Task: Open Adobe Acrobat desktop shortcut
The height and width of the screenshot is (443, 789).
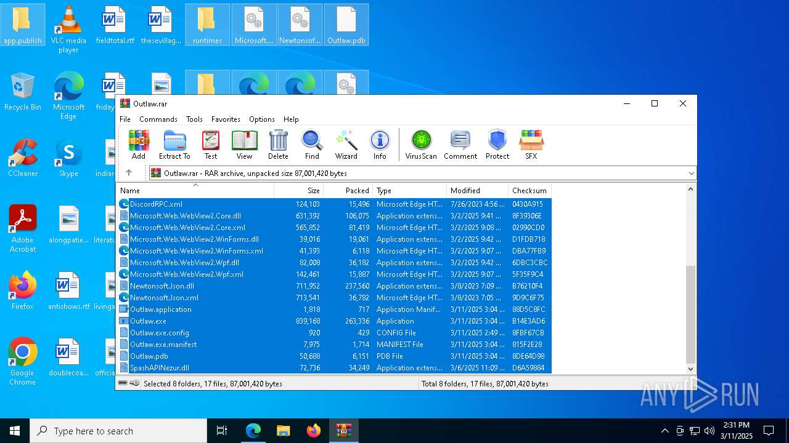Action: (x=22, y=229)
